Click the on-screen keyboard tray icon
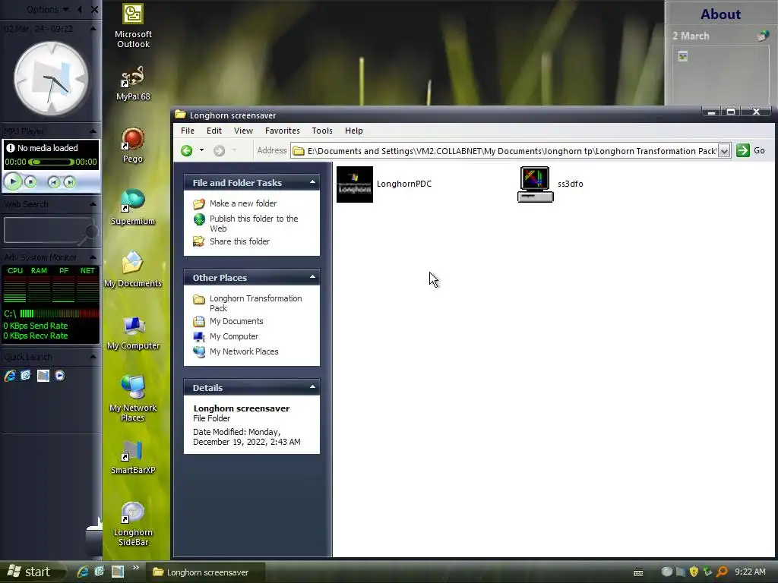Screen dimensions: 778x583 click(x=638, y=572)
